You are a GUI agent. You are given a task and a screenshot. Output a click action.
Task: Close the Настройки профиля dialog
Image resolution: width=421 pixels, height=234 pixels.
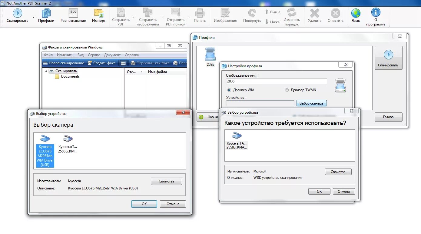click(x=346, y=65)
